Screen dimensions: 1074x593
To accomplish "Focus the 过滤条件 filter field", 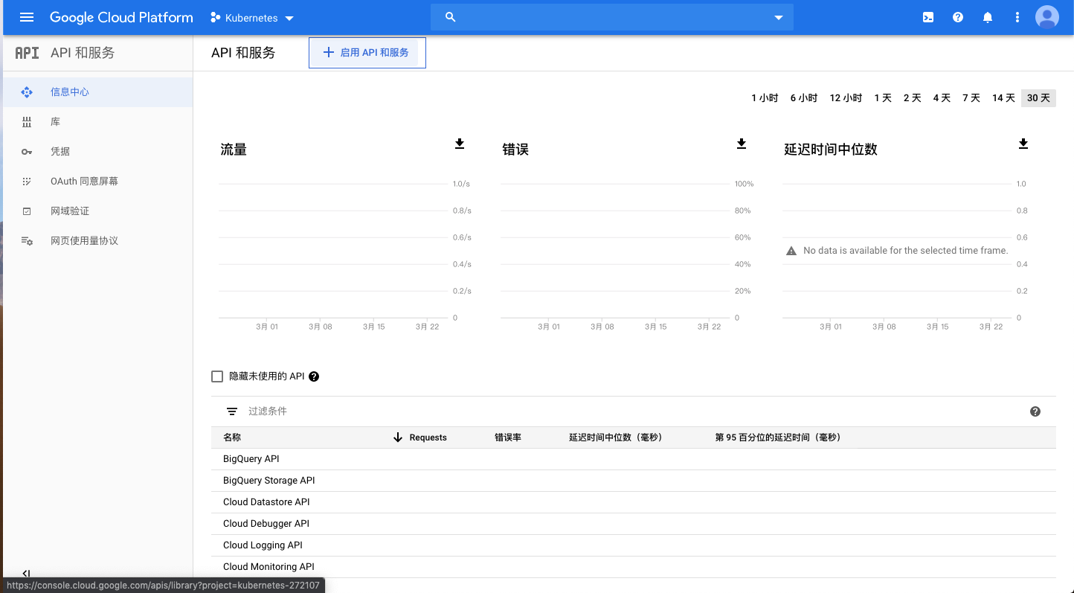I will point(632,411).
